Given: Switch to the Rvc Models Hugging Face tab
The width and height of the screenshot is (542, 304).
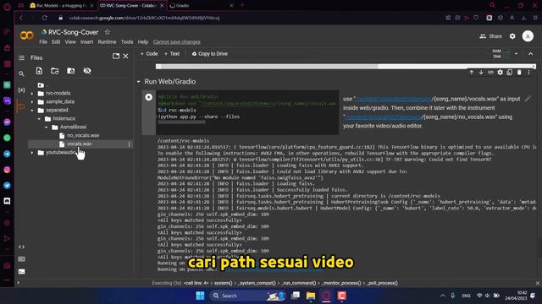Looking at the screenshot, I should (x=62, y=6).
